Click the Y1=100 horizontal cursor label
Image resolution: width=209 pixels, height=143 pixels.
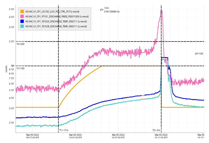tap(20, 69)
